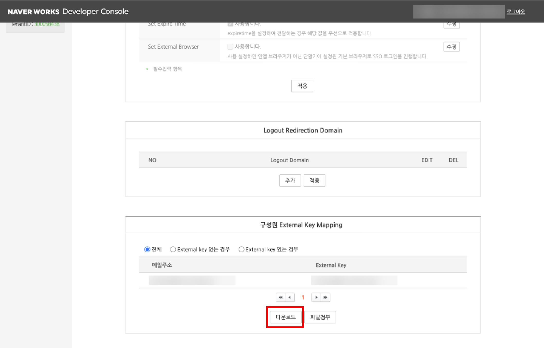Apply logout domain with 적용 button

tap(314, 180)
